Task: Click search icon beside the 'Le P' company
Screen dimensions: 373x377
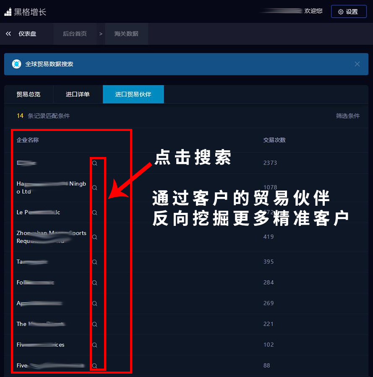Action: [x=95, y=212]
